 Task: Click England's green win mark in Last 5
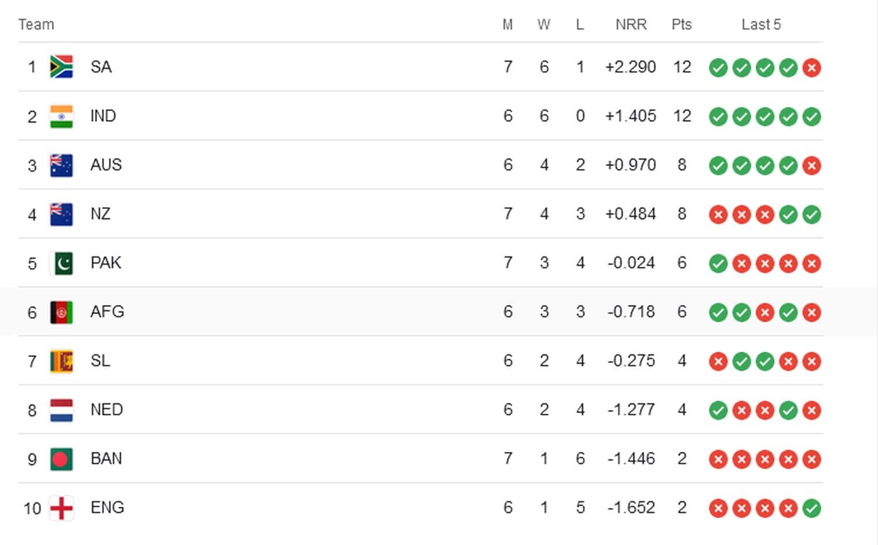pyautogui.click(x=811, y=509)
